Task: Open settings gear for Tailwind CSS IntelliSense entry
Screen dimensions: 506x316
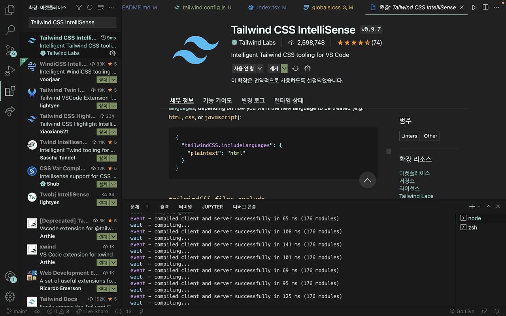Action: click(x=112, y=53)
